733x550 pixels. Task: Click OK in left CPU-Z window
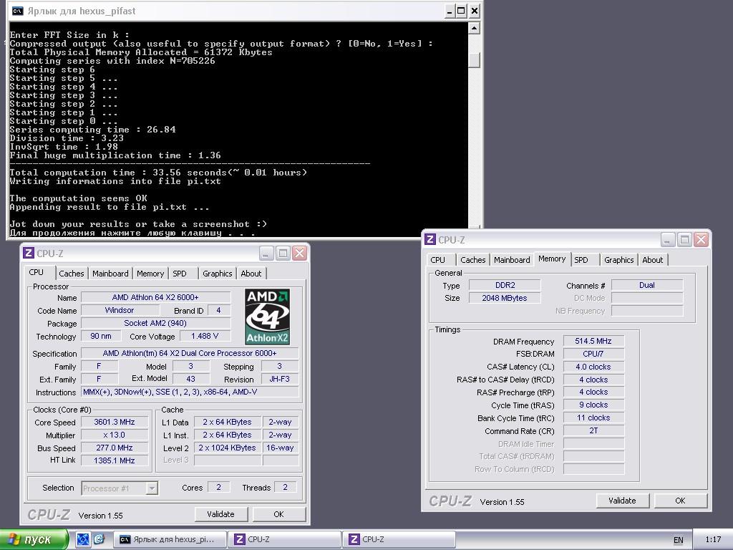278,514
